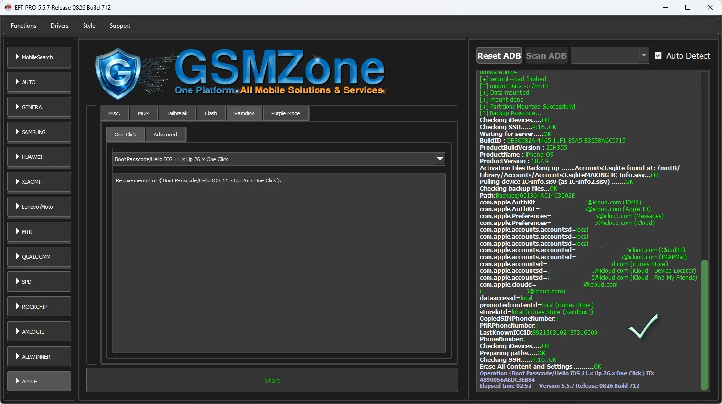Click the ProductBuildVersion 22H355 log line

point(523,148)
